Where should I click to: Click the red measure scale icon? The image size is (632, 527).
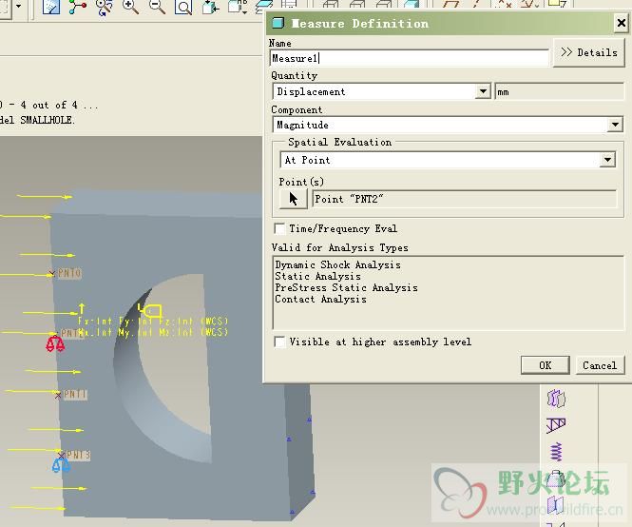(x=56, y=343)
